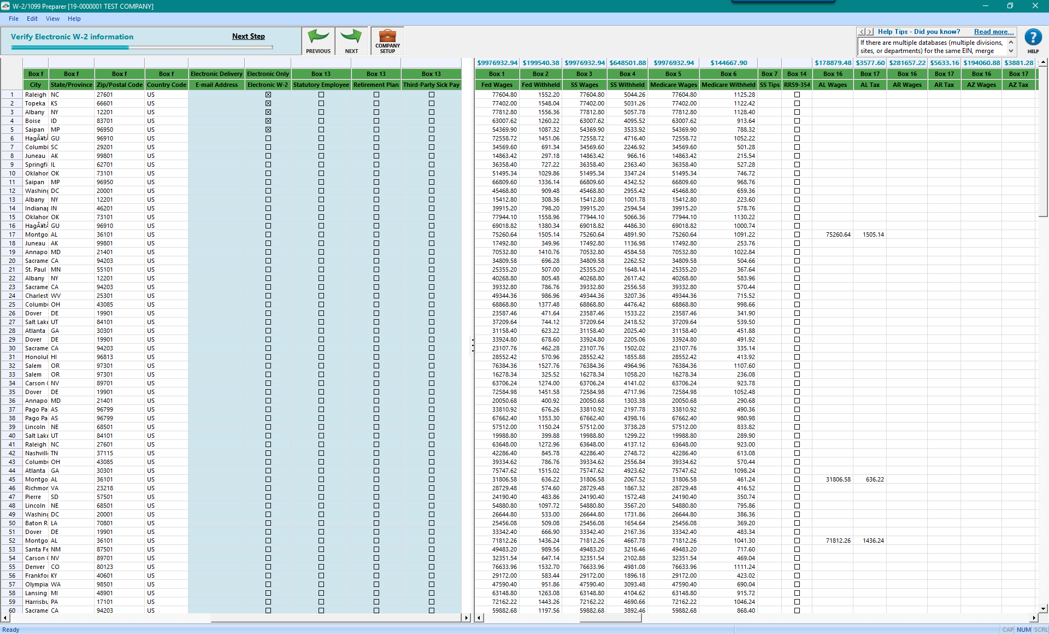Screen dimensions: 1049x634
Task: Check Statutory Employee for Topeka row 2
Action: coord(321,103)
